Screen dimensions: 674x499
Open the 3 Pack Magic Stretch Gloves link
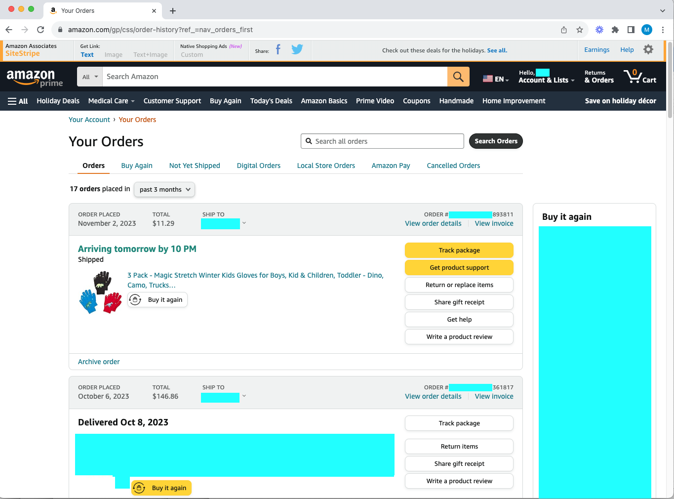click(x=255, y=280)
